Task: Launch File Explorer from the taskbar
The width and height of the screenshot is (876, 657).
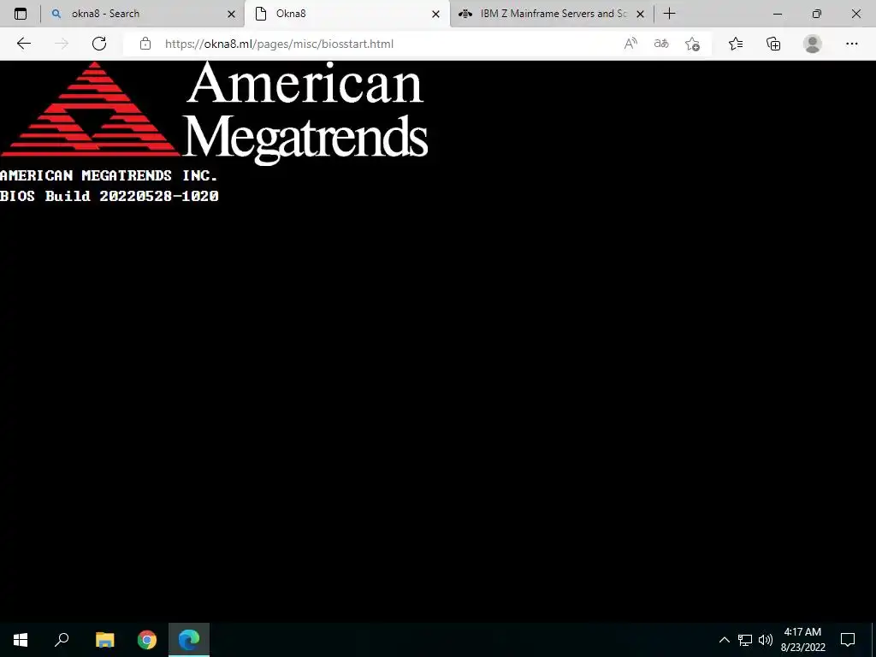Action: point(104,640)
